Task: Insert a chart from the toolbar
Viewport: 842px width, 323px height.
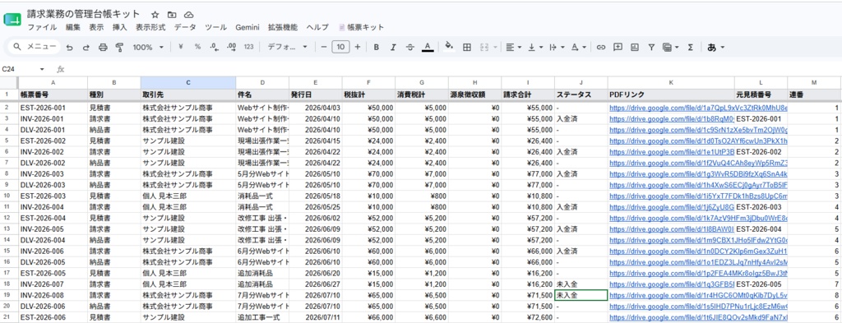Action: [634, 47]
